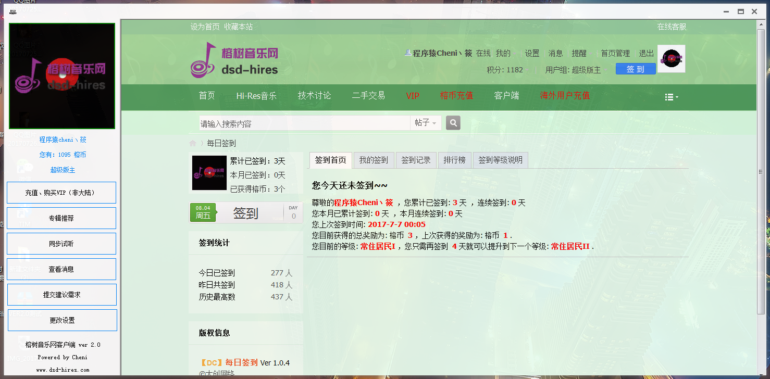Open Hi-Res音乐 in the navigation bar
The height and width of the screenshot is (379, 770).
point(256,96)
